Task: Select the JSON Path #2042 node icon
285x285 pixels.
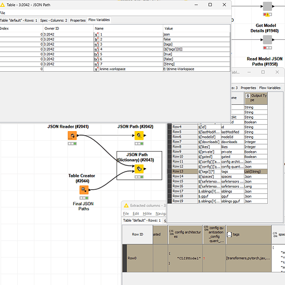Action: pos(139,136)
